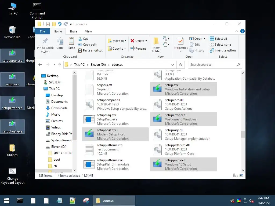Screen dimensions: 275x206
Task: Click the Copy icon in ribbon
Action: pos(60,41)
